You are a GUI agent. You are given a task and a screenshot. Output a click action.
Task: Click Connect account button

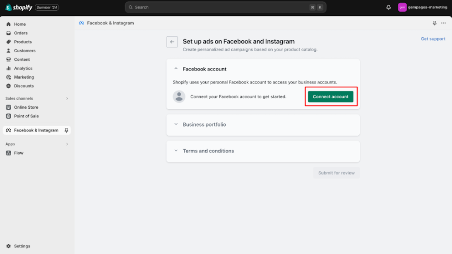coord(331,96)
